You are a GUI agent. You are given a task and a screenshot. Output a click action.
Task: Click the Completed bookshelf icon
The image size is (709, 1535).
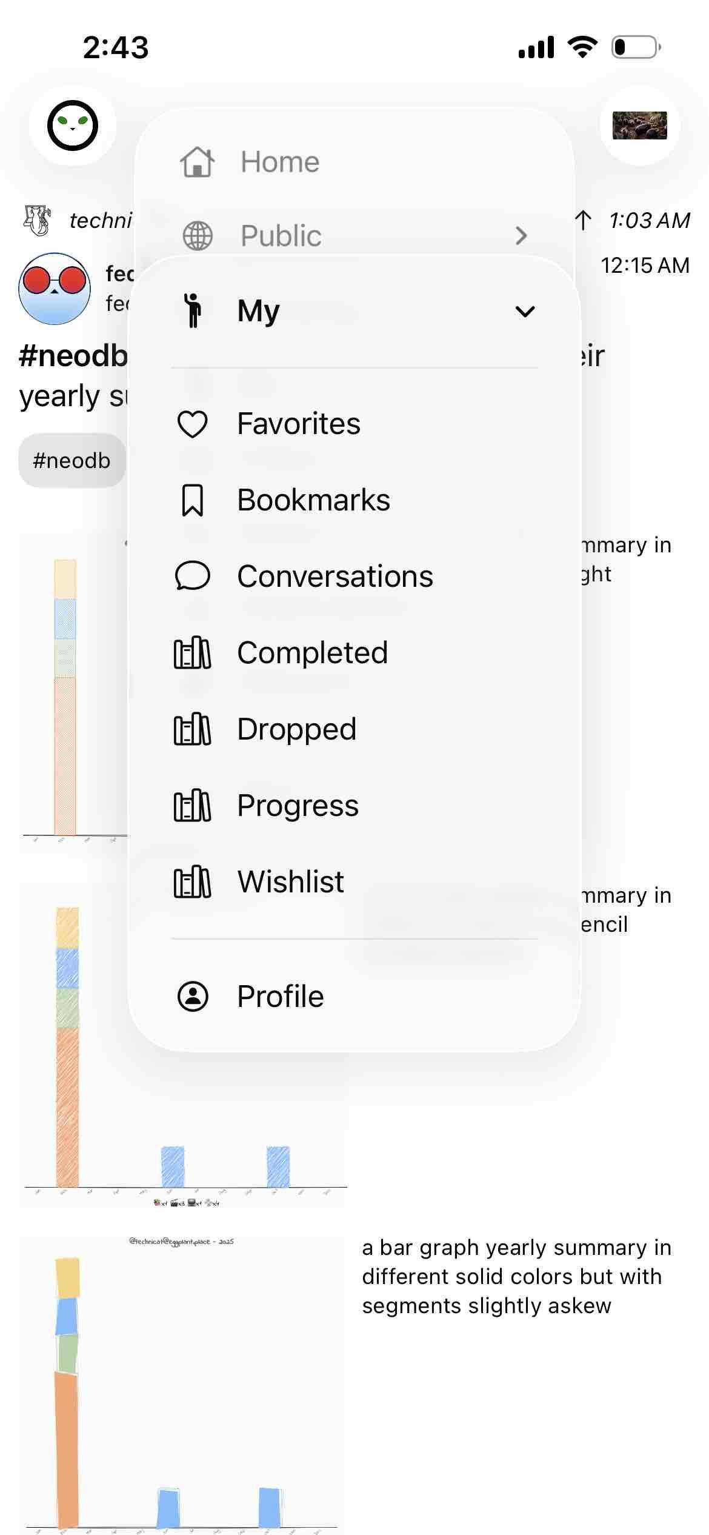click(193, 653)
